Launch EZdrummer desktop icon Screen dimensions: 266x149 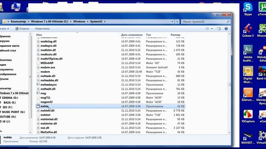tap(248, 95)
